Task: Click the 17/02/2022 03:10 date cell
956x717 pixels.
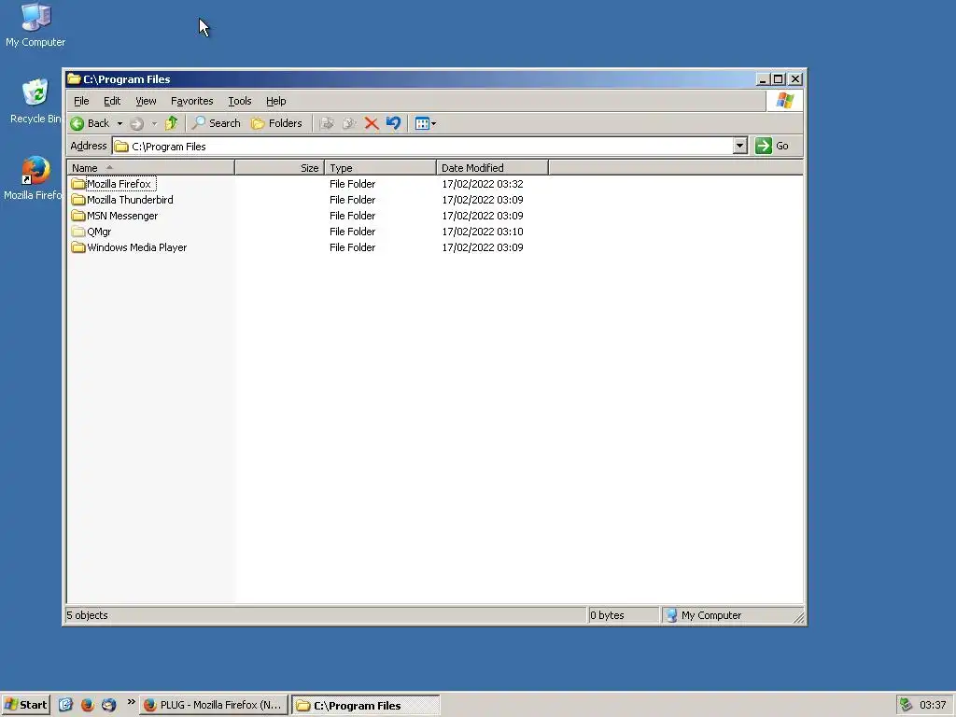Action: pyautogui.click(x=483, y=232)
